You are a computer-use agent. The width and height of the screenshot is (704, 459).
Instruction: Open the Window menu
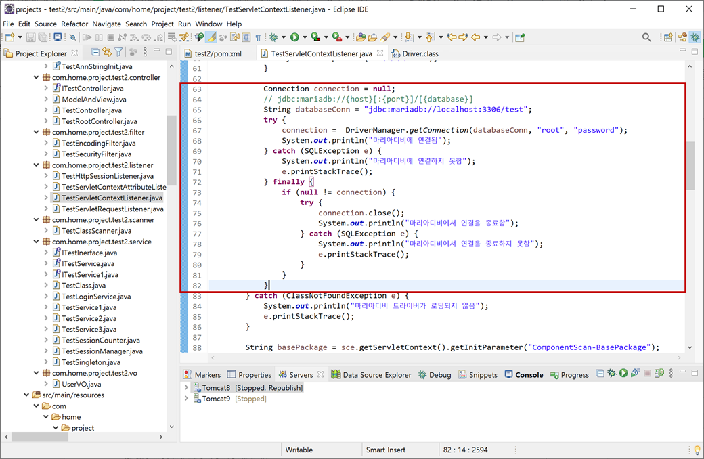208,24
